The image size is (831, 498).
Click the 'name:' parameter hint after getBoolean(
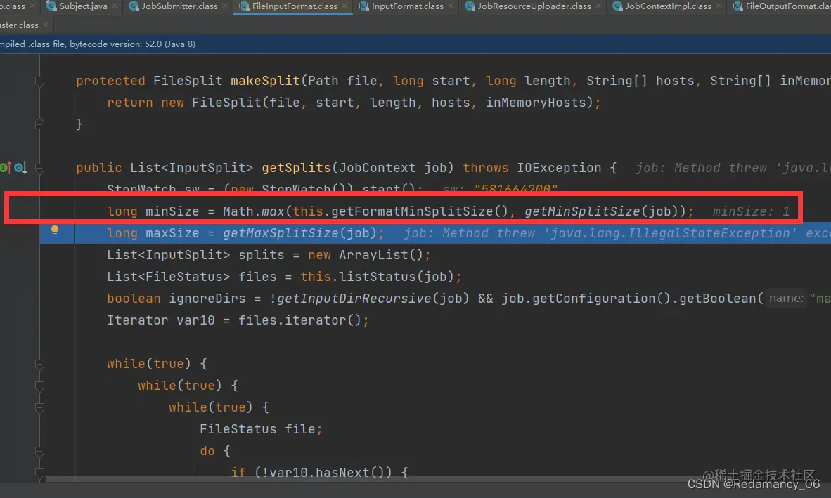(x=786, y=299)
